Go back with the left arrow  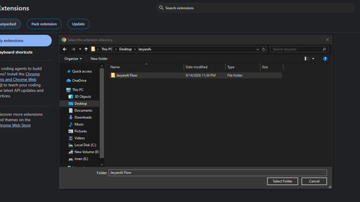[65, 49]
